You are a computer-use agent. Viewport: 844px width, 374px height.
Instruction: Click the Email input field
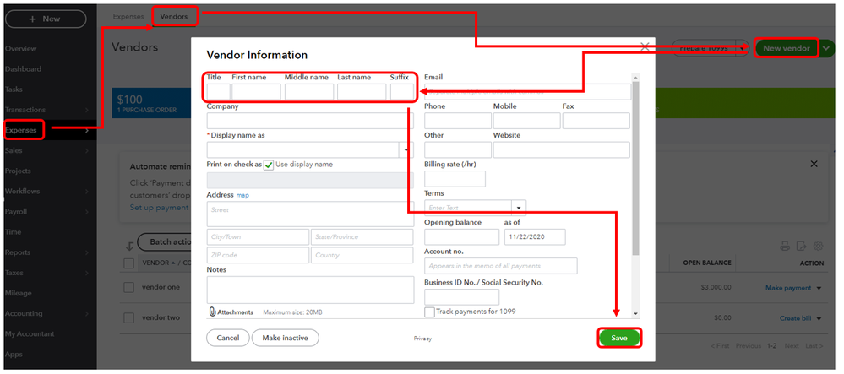[x=527, y=92]
